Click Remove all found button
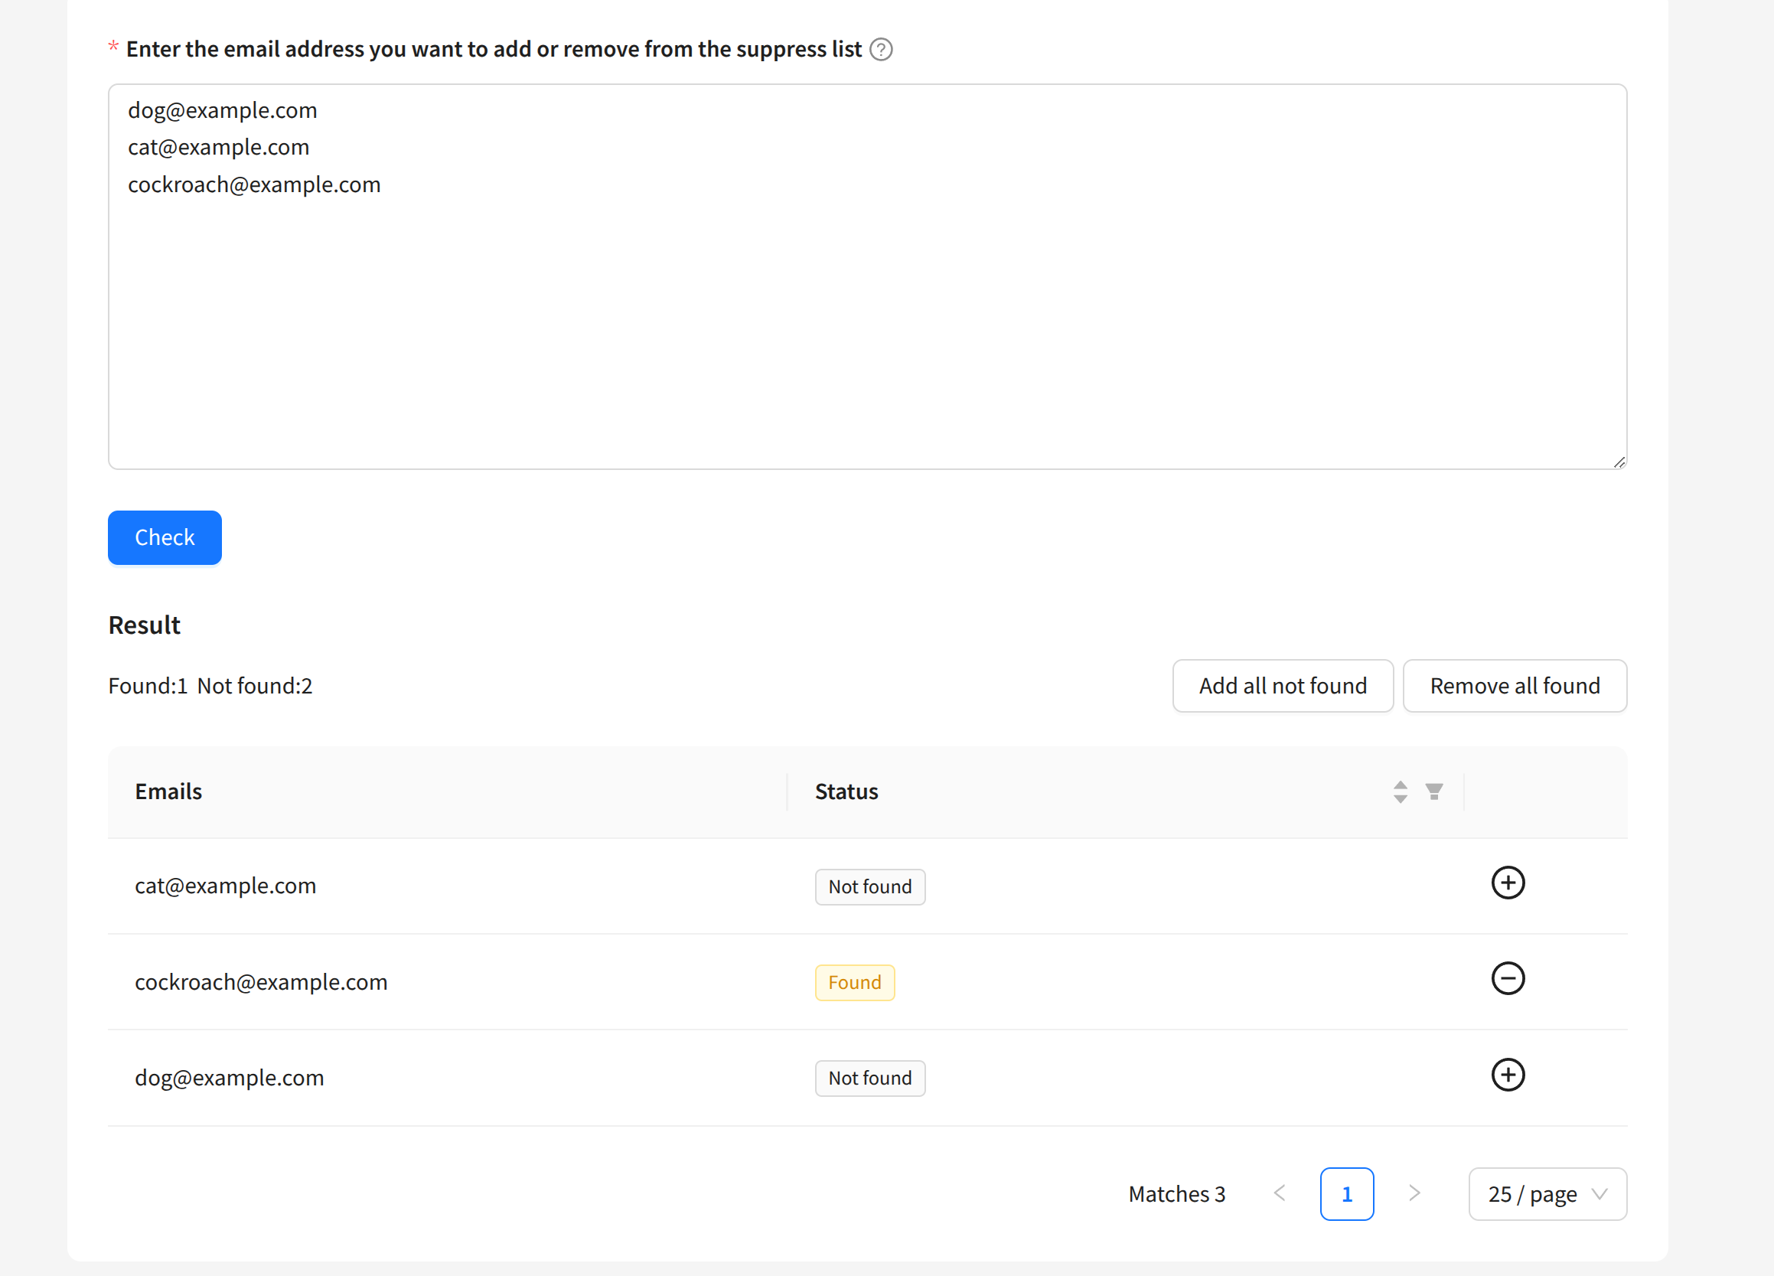 pos(1515,686)
